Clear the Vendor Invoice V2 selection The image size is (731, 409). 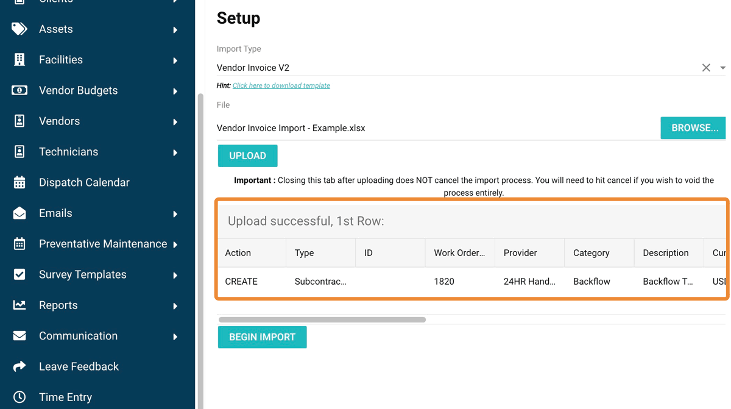coord(706,68)
